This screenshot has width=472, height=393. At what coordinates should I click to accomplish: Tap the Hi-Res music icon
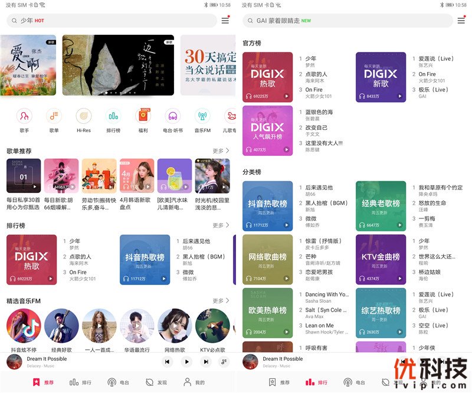[83, 117]
